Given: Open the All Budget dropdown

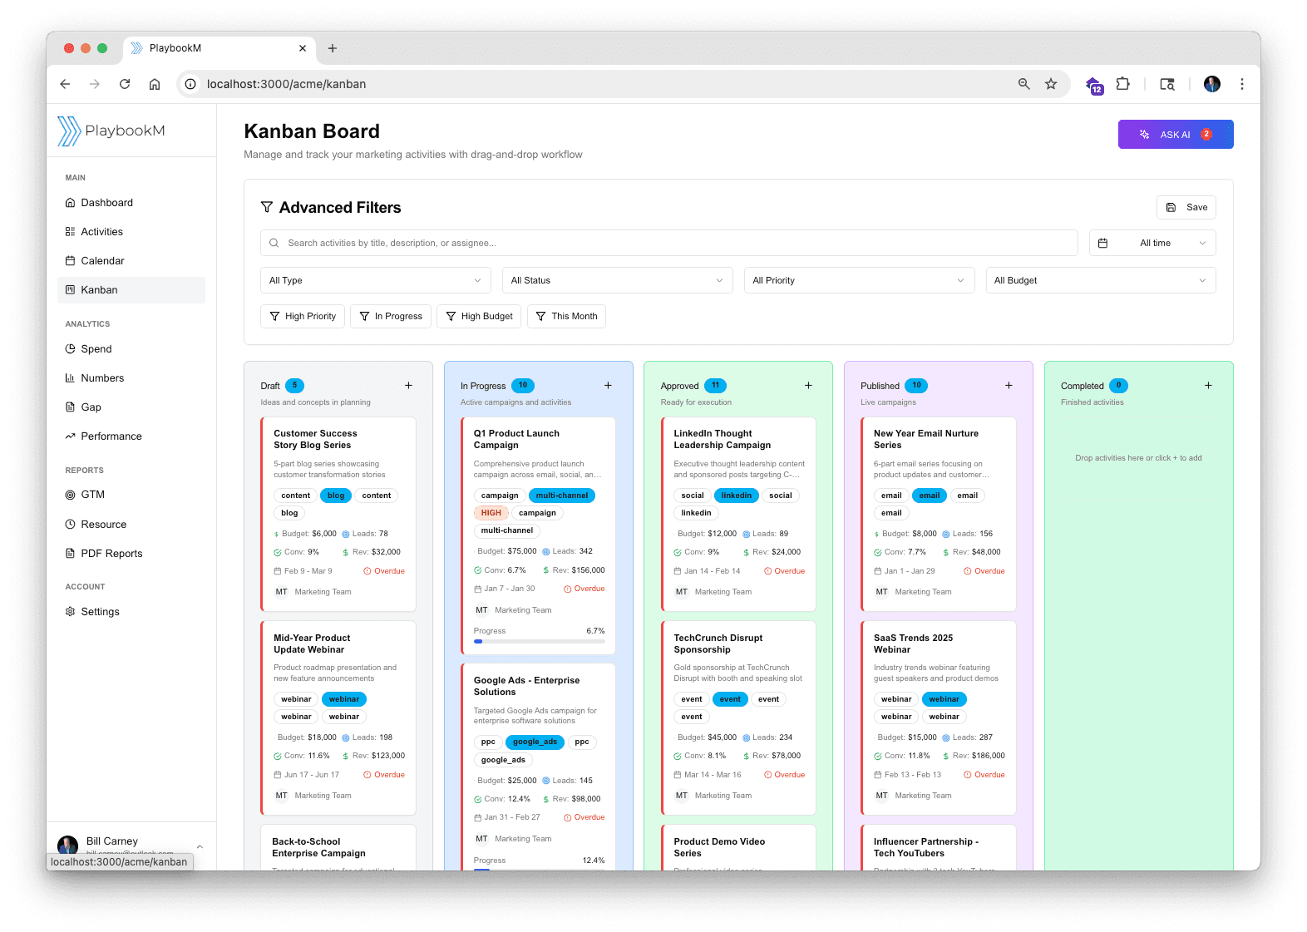Looking at the screenshot, I should 1101,280.
